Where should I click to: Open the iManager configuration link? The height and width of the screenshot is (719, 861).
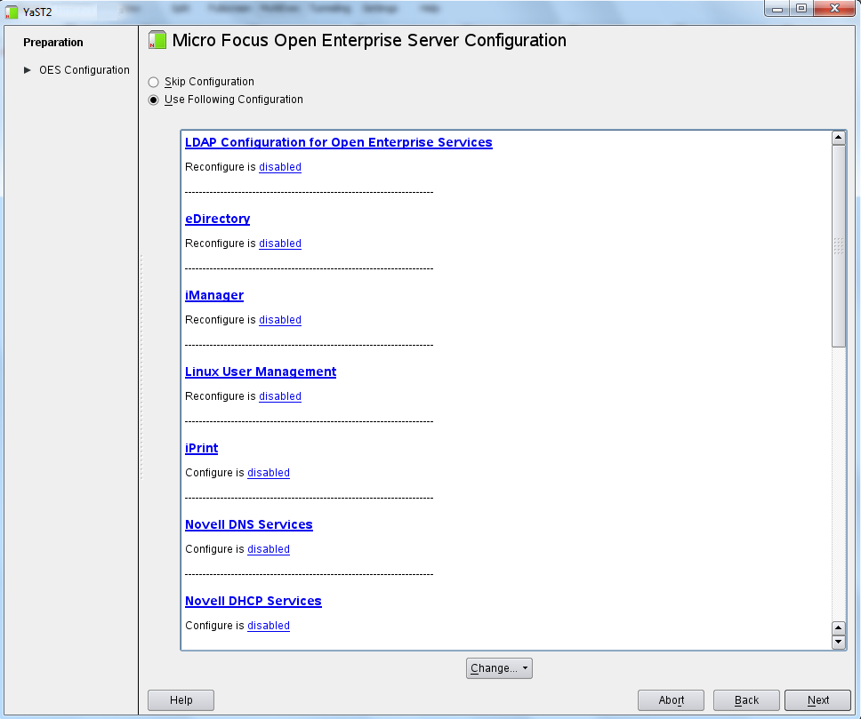[214, 295]
